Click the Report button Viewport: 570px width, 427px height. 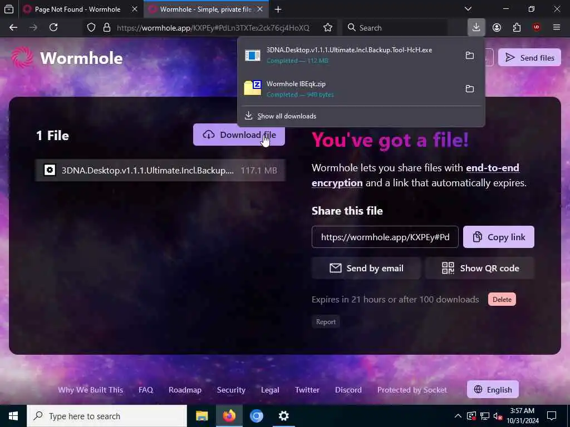326,322
